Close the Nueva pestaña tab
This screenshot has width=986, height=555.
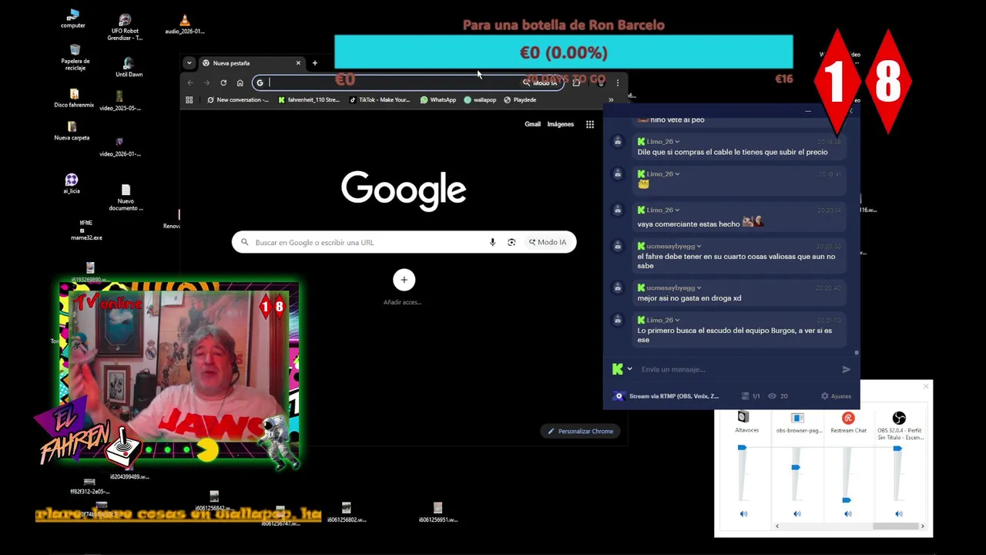pos(298,63)
